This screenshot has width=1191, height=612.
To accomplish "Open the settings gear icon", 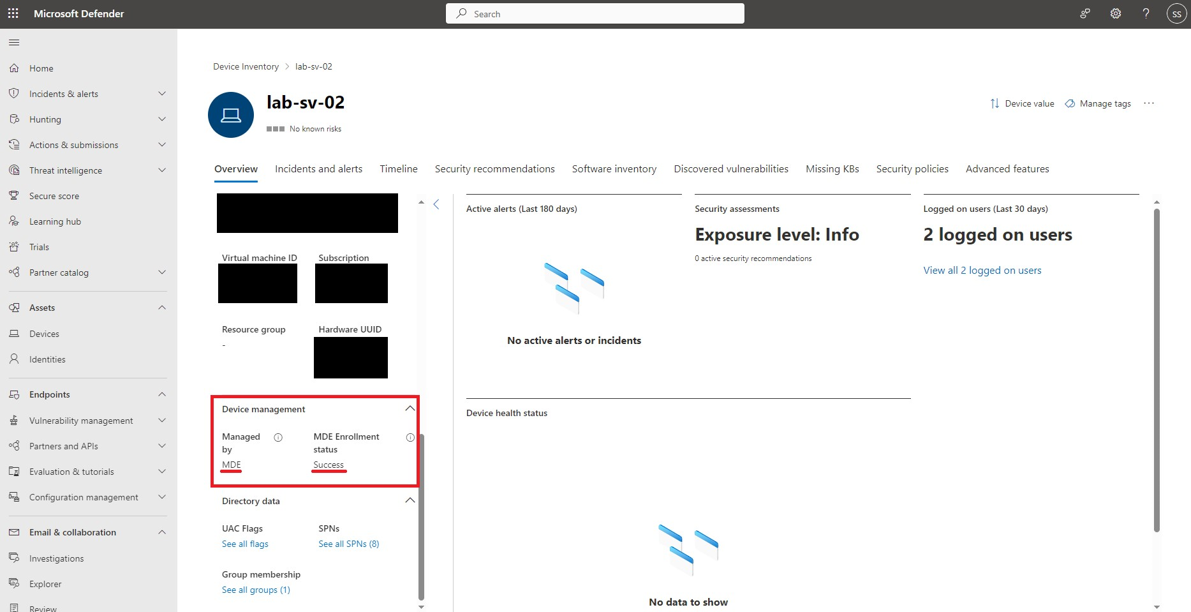I will pos(1115,13).
